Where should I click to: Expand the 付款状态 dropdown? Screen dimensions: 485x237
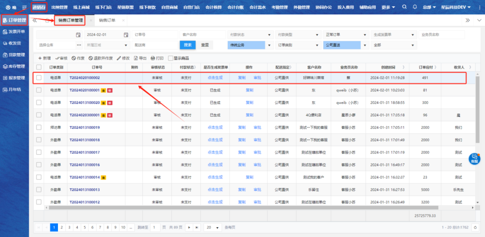[250, 35]
